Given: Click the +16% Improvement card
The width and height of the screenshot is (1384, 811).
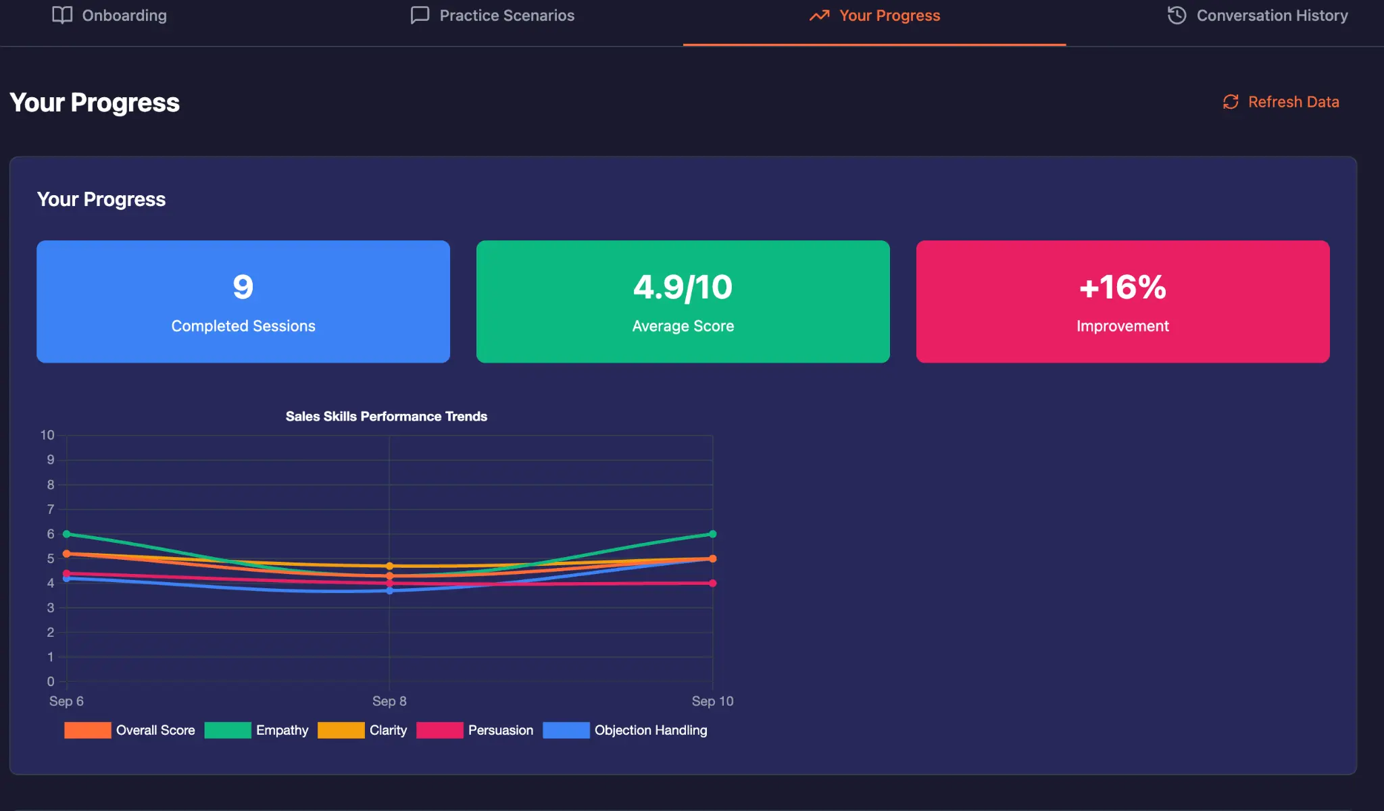Looking at the screenshot, I should click(1122, 302).
